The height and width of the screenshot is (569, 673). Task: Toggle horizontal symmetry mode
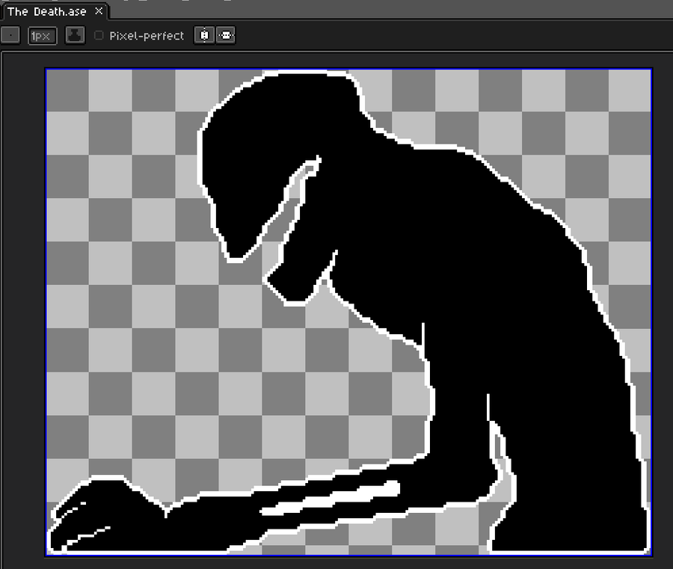[204, 35]
